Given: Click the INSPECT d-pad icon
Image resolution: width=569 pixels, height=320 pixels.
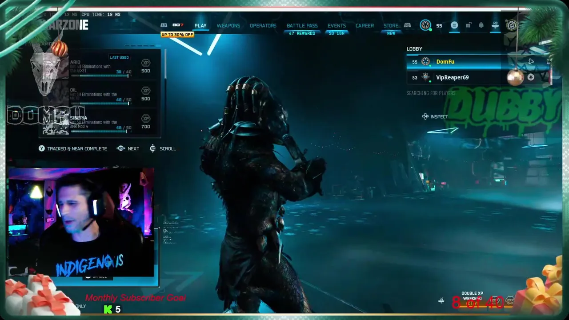Looking at the screenshot, I should [x=425, y=116].
